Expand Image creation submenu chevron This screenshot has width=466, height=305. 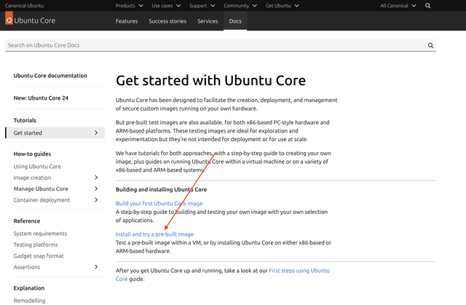(x=96, y=178)
